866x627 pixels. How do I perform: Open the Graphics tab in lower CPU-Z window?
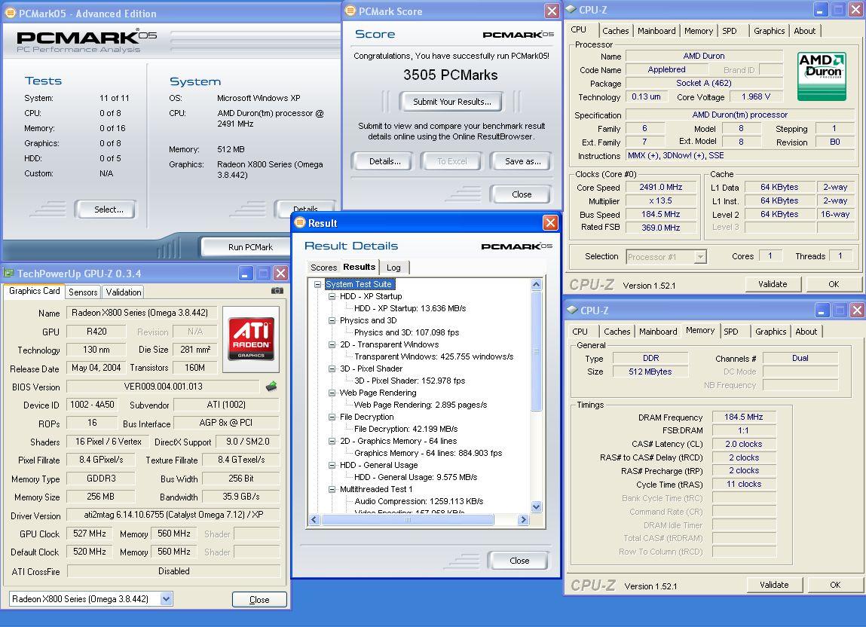click(770, 332)
